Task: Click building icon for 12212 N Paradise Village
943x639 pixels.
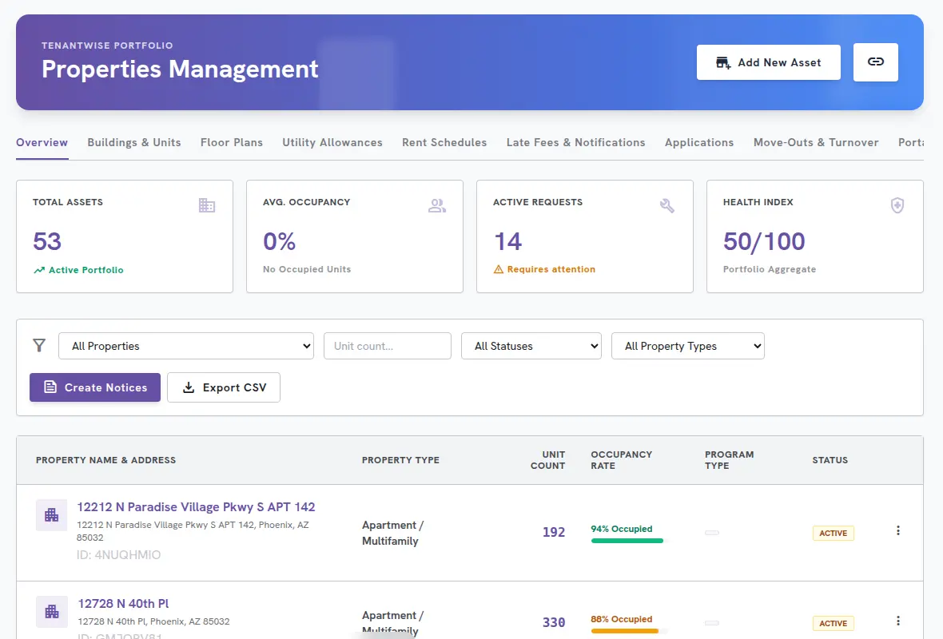Action: pyautogui.click(x=52, y=514)
